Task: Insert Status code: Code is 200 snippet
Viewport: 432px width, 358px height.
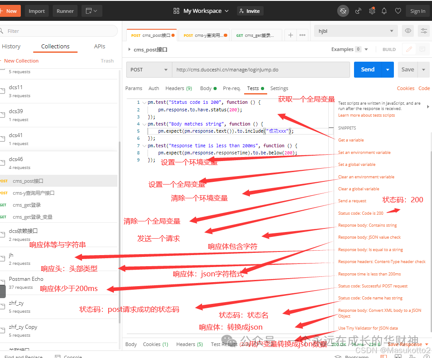Action: 361,213
